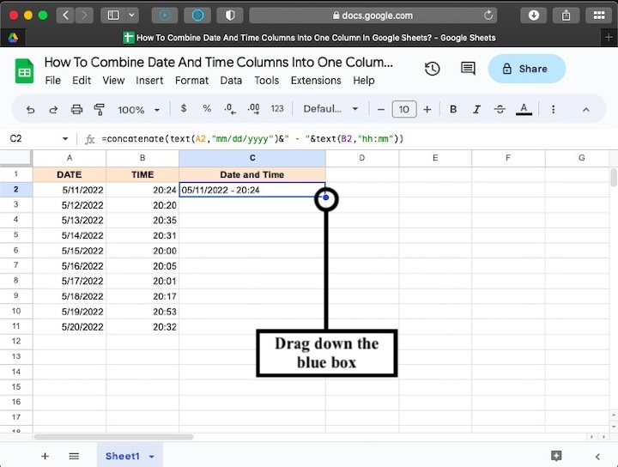Select column C header
The height and width of the screenshot is (467, 618).
tap(252, 158)
